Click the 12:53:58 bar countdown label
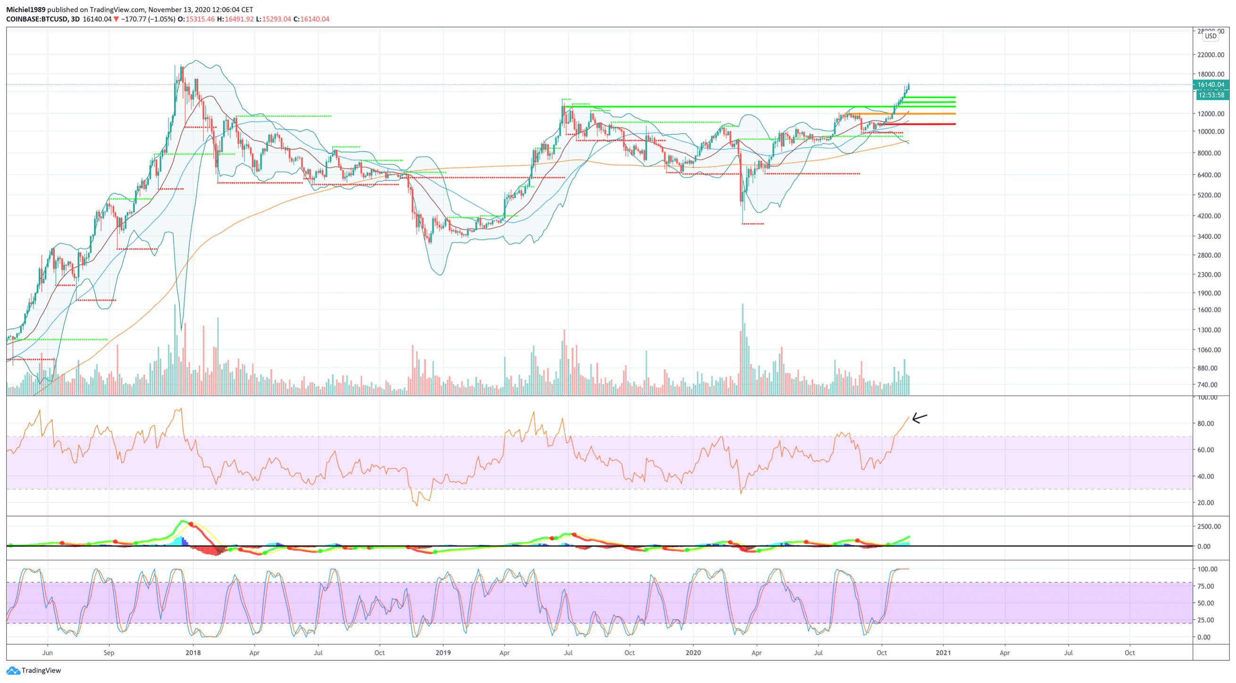Viewport: 1236px width, 683px height. 1211,95
